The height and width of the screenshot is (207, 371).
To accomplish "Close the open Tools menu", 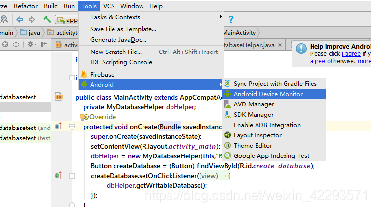I will (x=89, y=6).
